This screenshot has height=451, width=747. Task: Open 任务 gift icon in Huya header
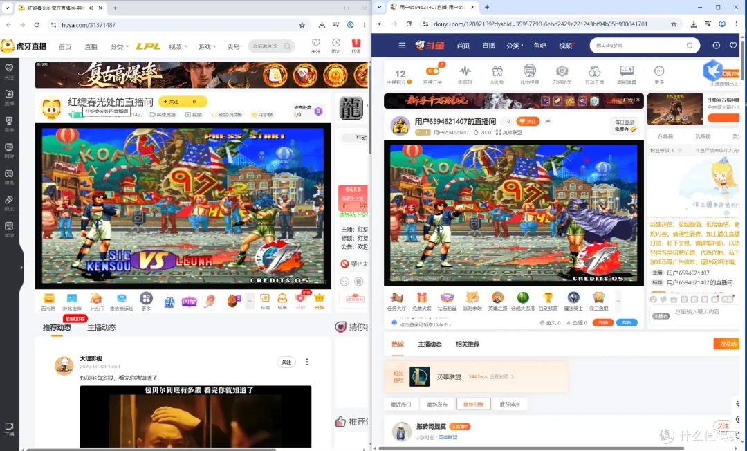point(356,46)
